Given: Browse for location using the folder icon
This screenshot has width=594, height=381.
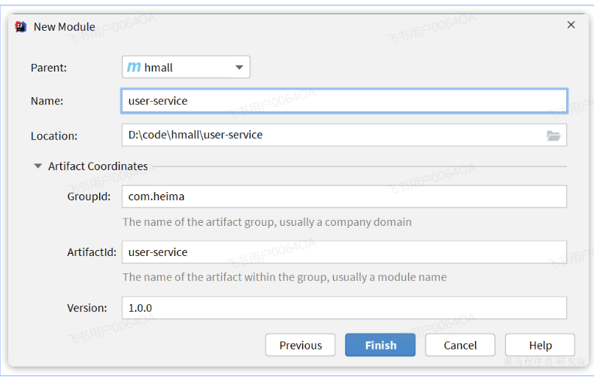Looking at the screenshot, I should (553, 136).
